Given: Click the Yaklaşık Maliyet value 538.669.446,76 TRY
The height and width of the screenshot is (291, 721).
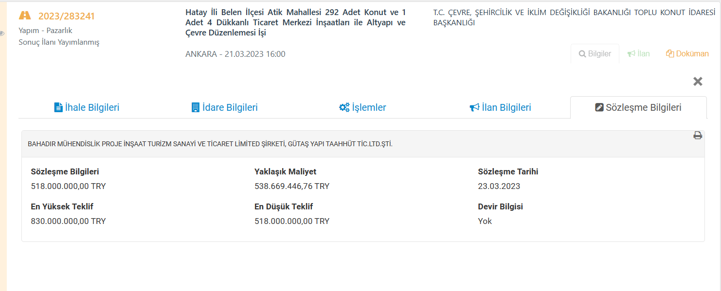Looking at the screenshot, I should (292, 186).
